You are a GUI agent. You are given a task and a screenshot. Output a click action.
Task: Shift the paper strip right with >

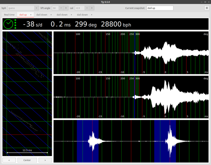(x=45, y=160)
